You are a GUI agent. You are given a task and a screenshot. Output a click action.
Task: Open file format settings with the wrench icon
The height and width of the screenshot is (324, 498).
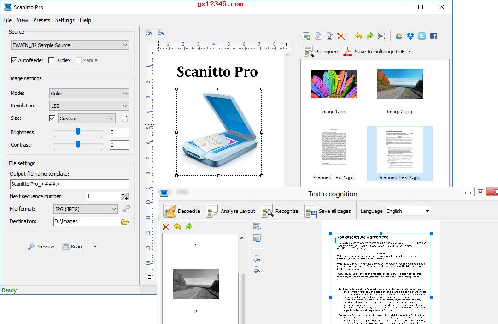126,209
